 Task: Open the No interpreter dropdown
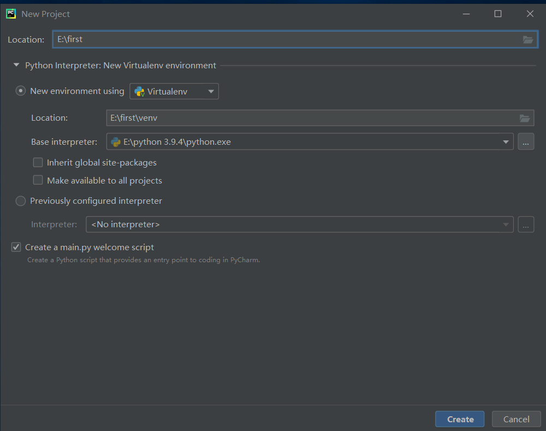[x=299, y=225]
